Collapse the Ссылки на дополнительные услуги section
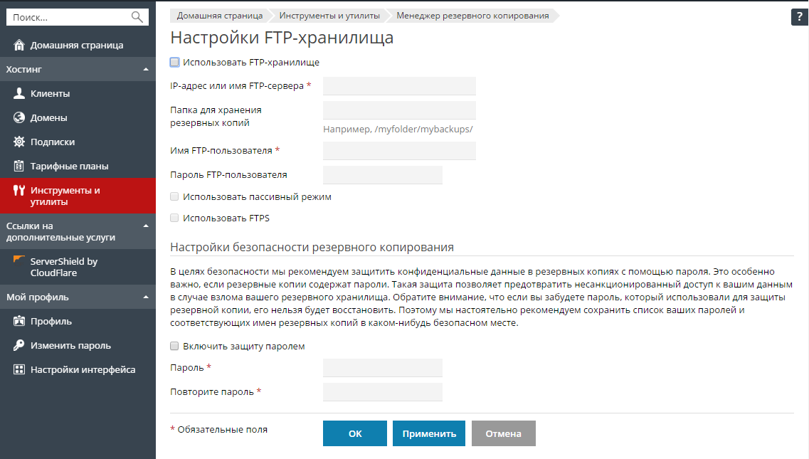This screenshot has height=459, width=809. pyautogui.click(x=145, y=226)
